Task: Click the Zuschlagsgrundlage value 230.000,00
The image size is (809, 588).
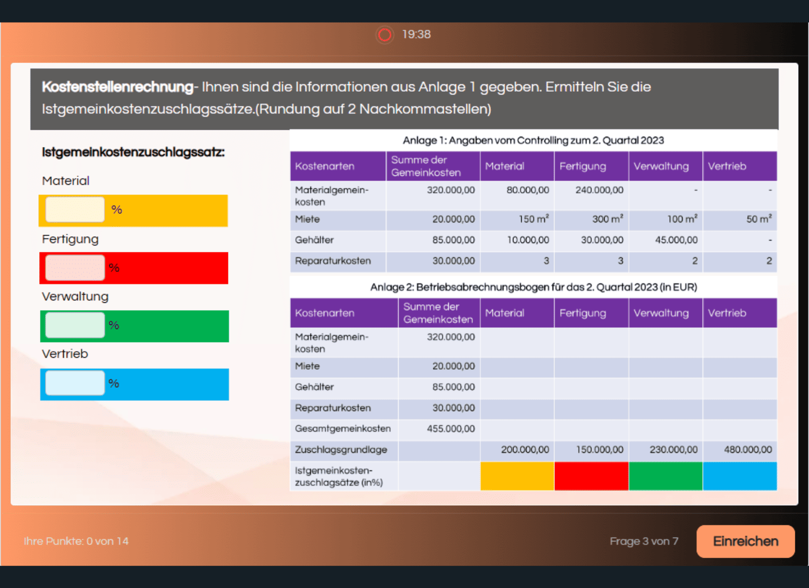Action: point(673,449)
